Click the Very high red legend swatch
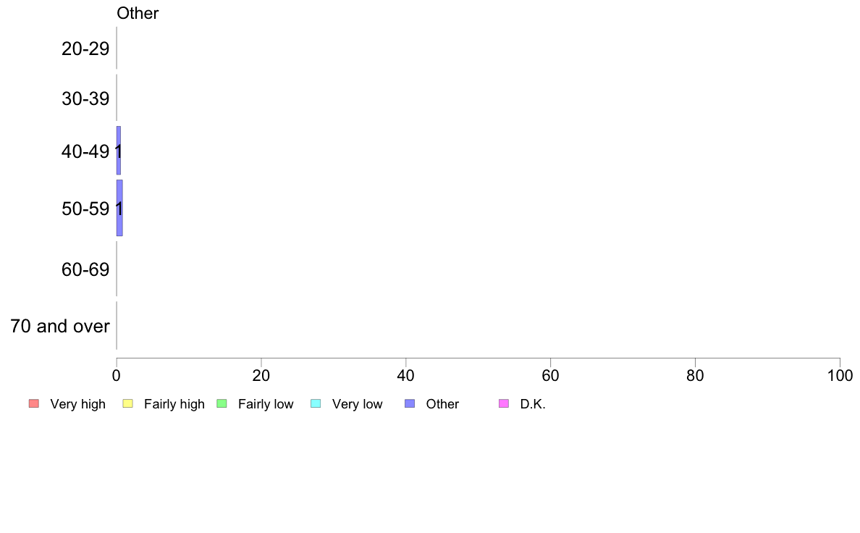Image resolution: width=860 pixels, height=533 pixels. coord(34,404)
